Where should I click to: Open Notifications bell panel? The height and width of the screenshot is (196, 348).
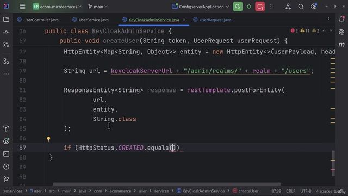point(341,20)
